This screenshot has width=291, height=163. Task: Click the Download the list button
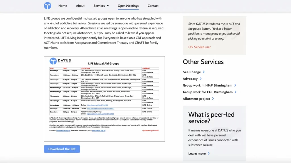[x=62, y=149]
